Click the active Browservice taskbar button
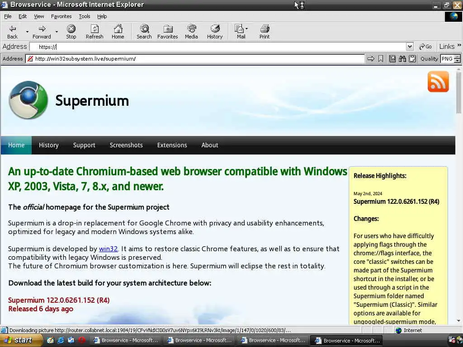 click(347, 341)
